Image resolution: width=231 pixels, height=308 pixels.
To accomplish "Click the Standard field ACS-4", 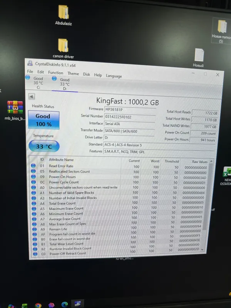I will coord(159,145).
